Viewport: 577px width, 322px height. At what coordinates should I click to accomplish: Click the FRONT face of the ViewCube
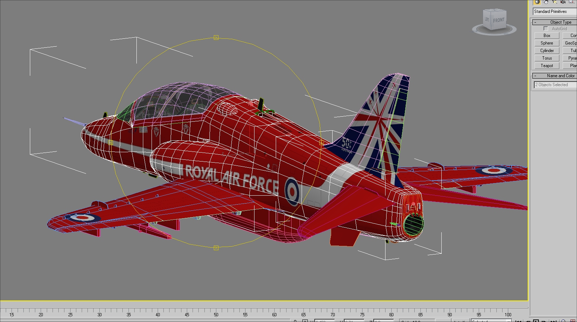click(499, 20)
